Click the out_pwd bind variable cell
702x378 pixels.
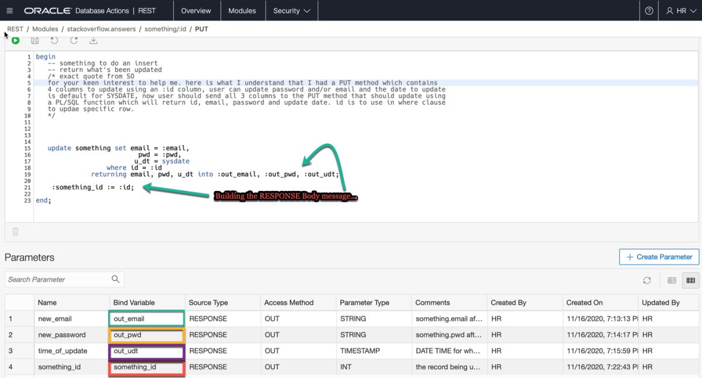(x=147, y=335)
